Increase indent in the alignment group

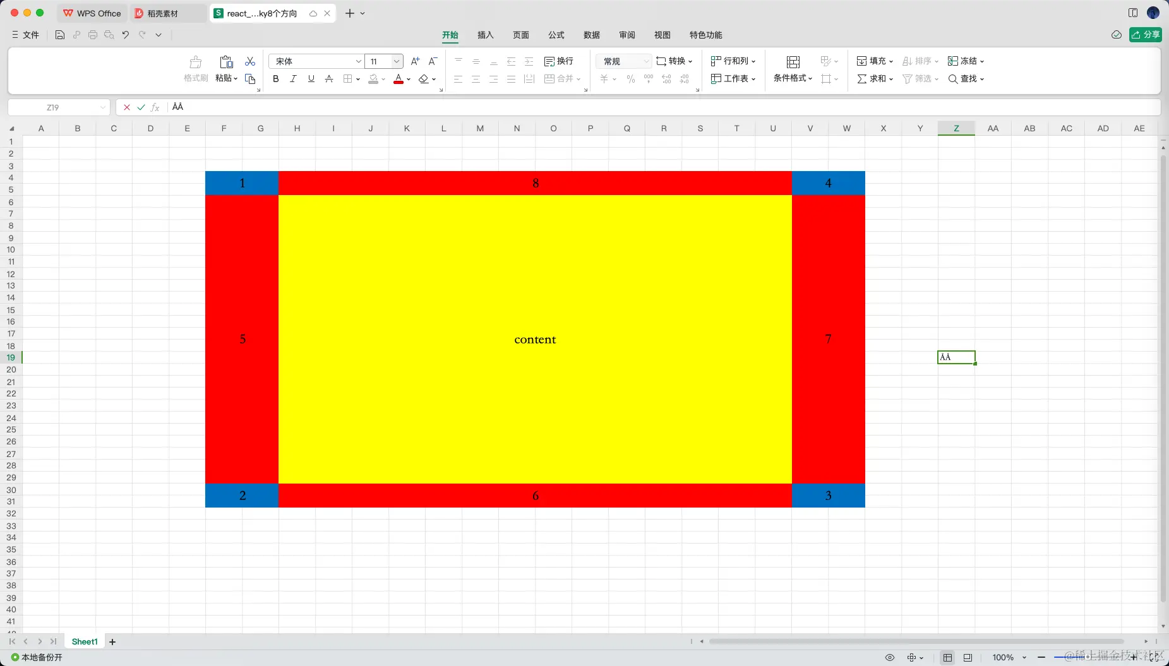[529, 61]
